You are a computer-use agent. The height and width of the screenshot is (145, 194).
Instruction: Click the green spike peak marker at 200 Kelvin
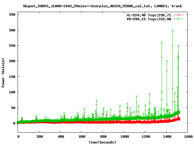[167, 61]
